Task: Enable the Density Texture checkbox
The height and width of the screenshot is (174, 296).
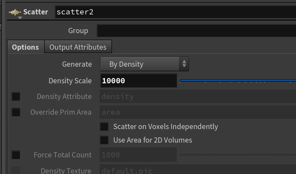Action: pos(16,170)
